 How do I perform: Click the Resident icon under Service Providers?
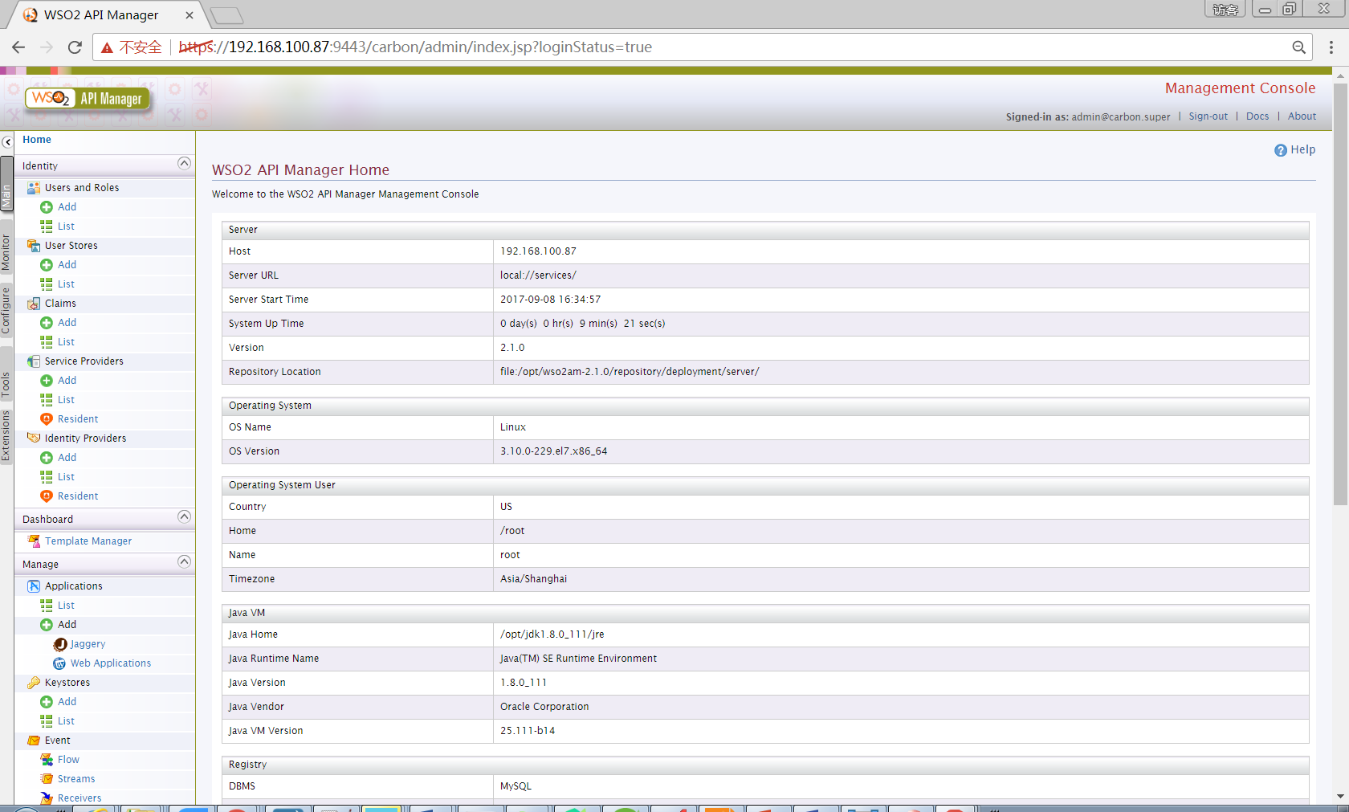click(x=47, y=419)
